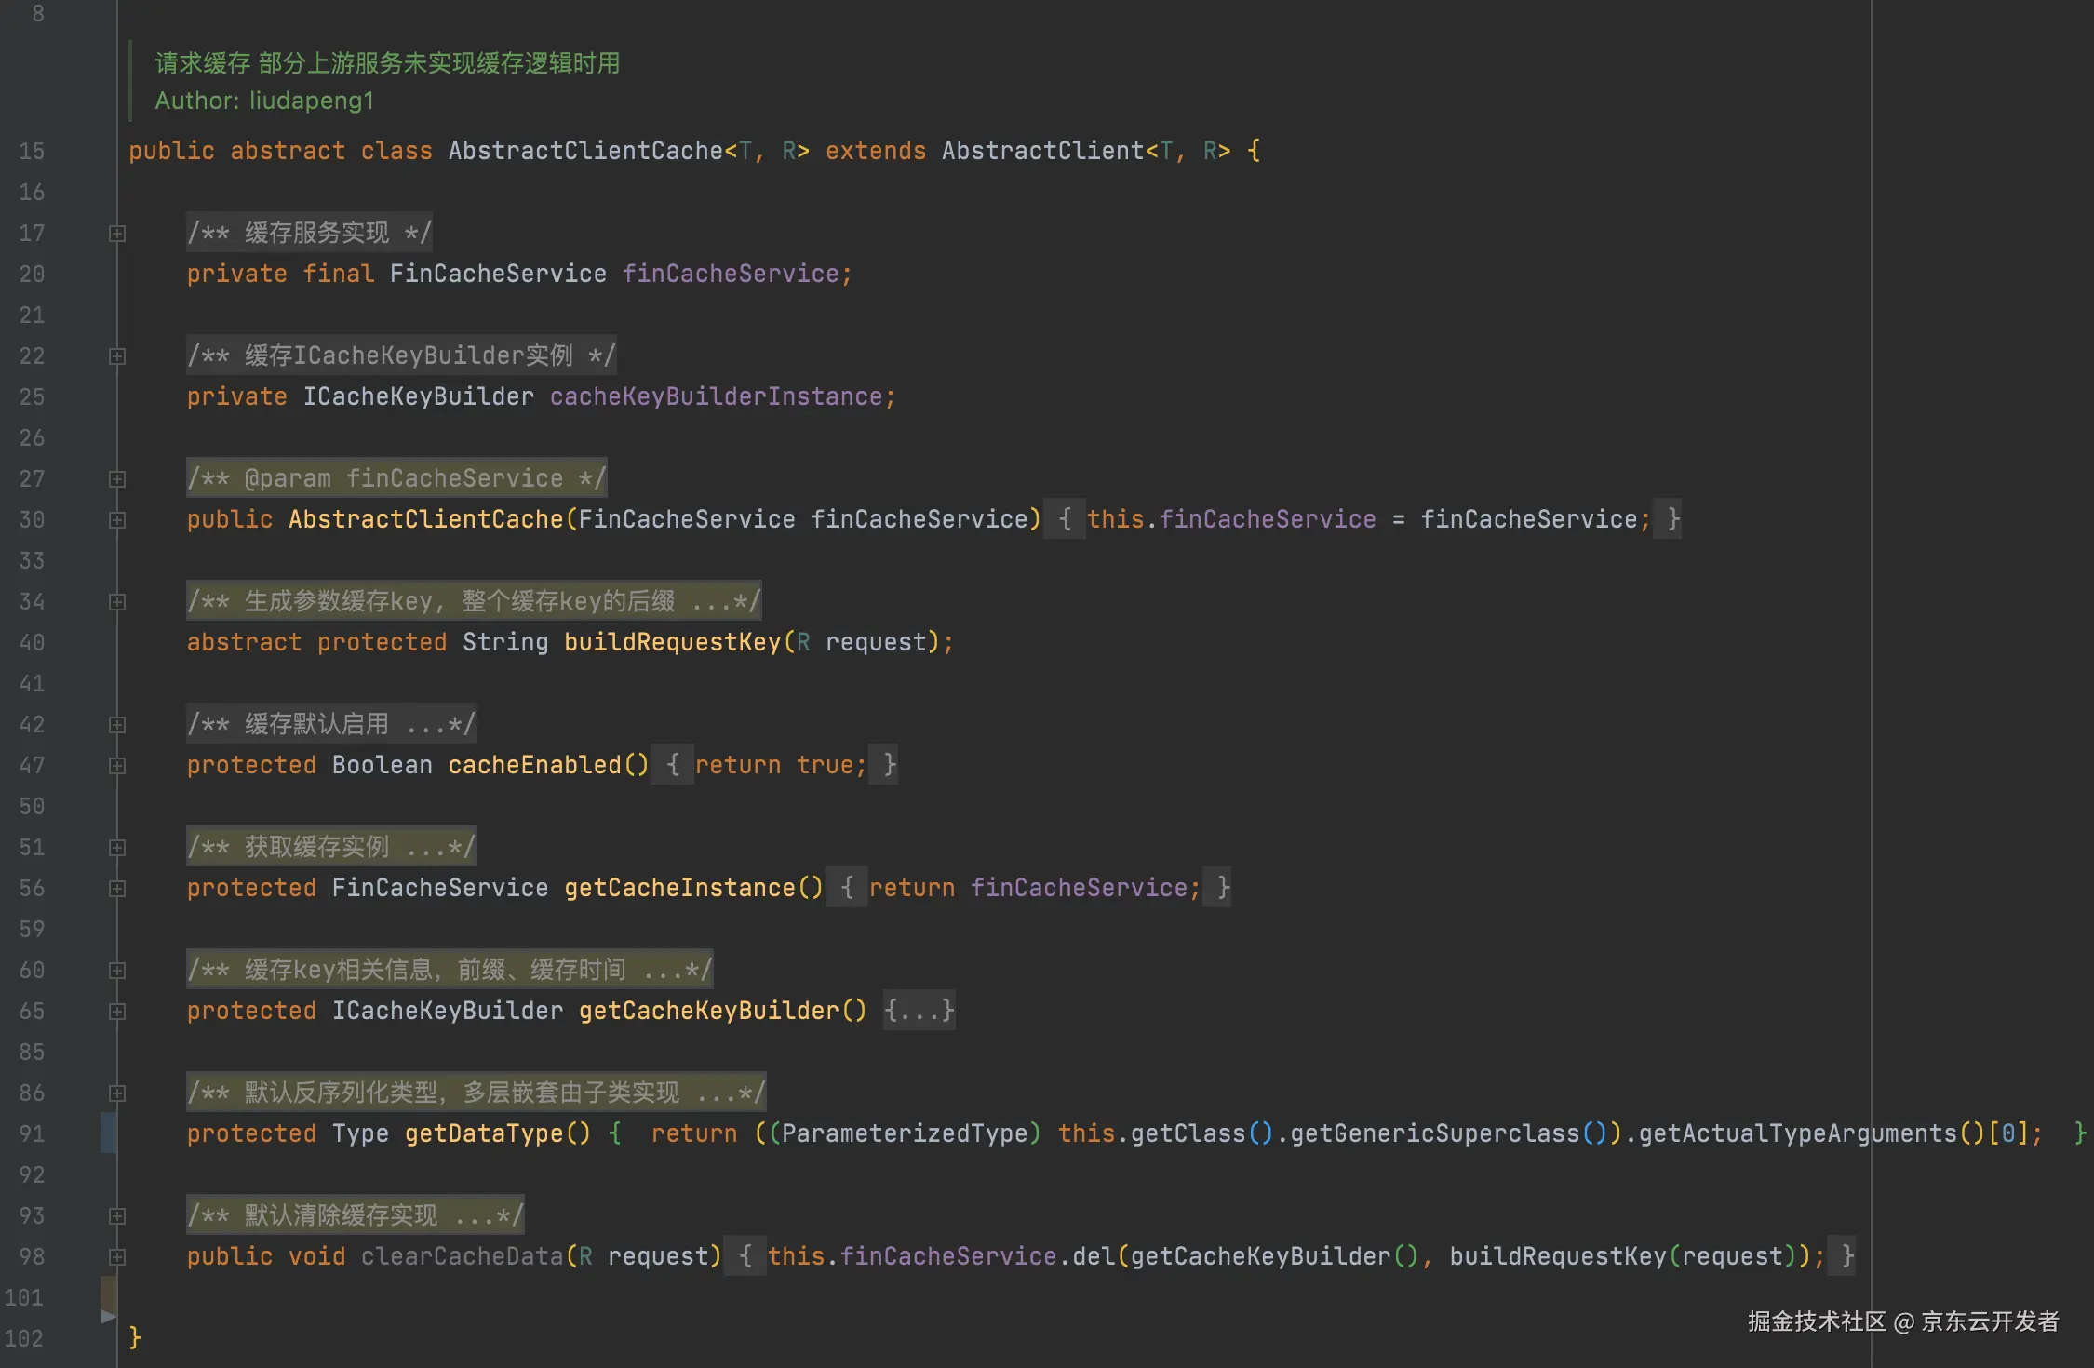Expand the AbstractClientCache constructor fold icon
Image resolution: width=2094 pixels, height=1368 pixels.
coord(117,520)
